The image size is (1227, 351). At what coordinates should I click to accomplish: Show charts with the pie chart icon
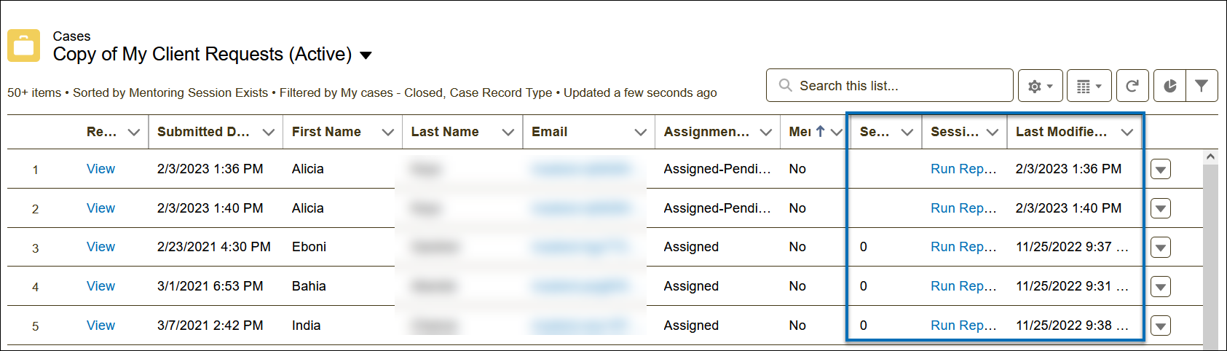(x=1169, y=87)
